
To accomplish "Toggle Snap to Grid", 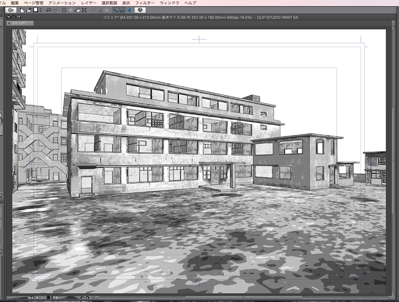I will (129, 10).
